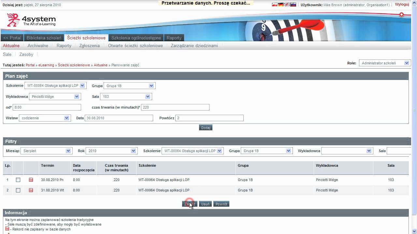Screen dimensions: 417x234
Task: Open Reporty main tab
Action: pos(174,38)
